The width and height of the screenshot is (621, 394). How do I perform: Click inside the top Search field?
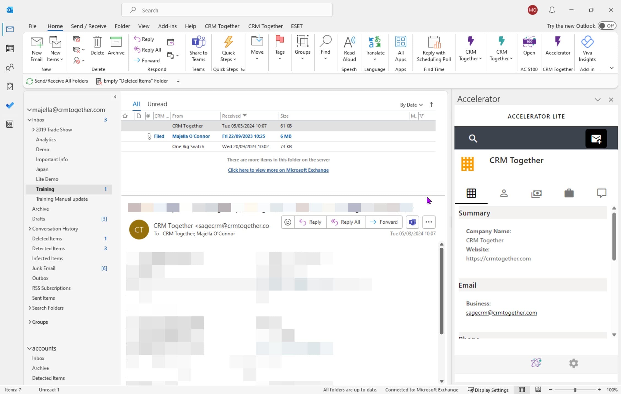[x=227, y=10]
